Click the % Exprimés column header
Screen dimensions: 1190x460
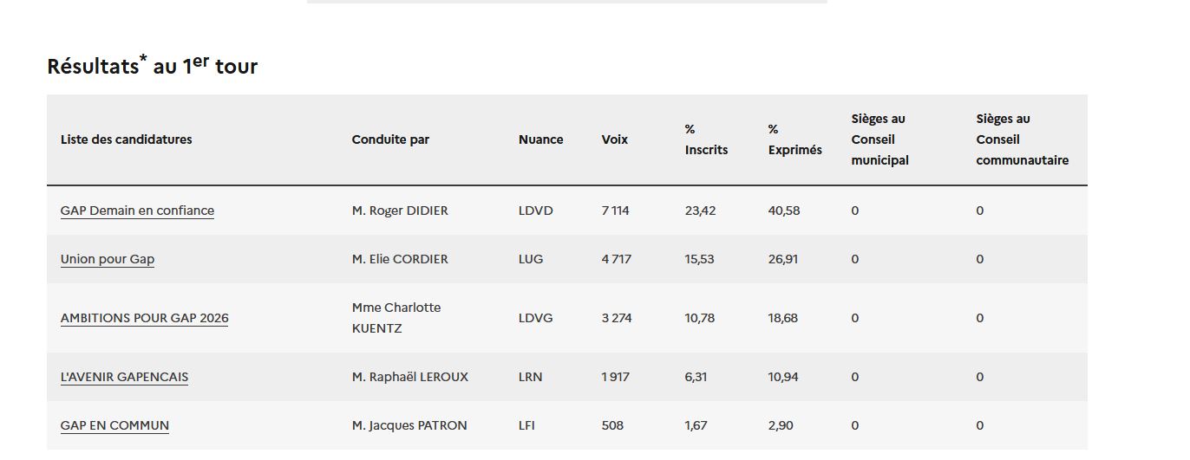(x=794, y=139)
